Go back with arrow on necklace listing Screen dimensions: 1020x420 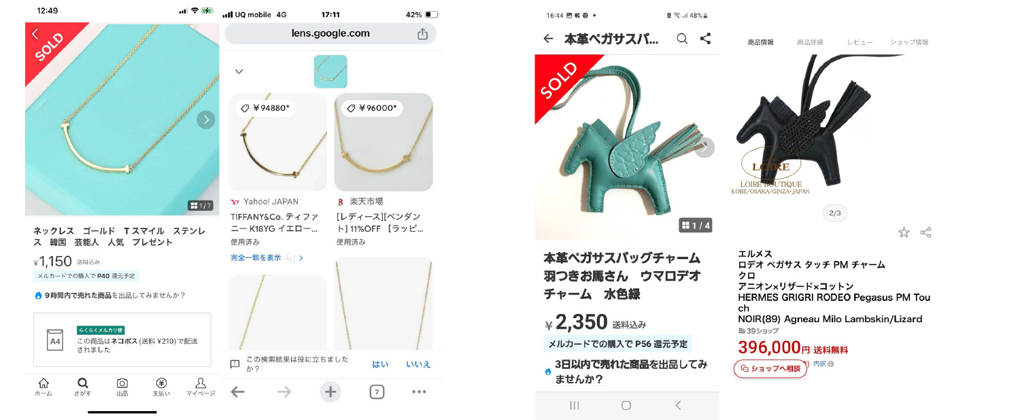pos(35,34)
